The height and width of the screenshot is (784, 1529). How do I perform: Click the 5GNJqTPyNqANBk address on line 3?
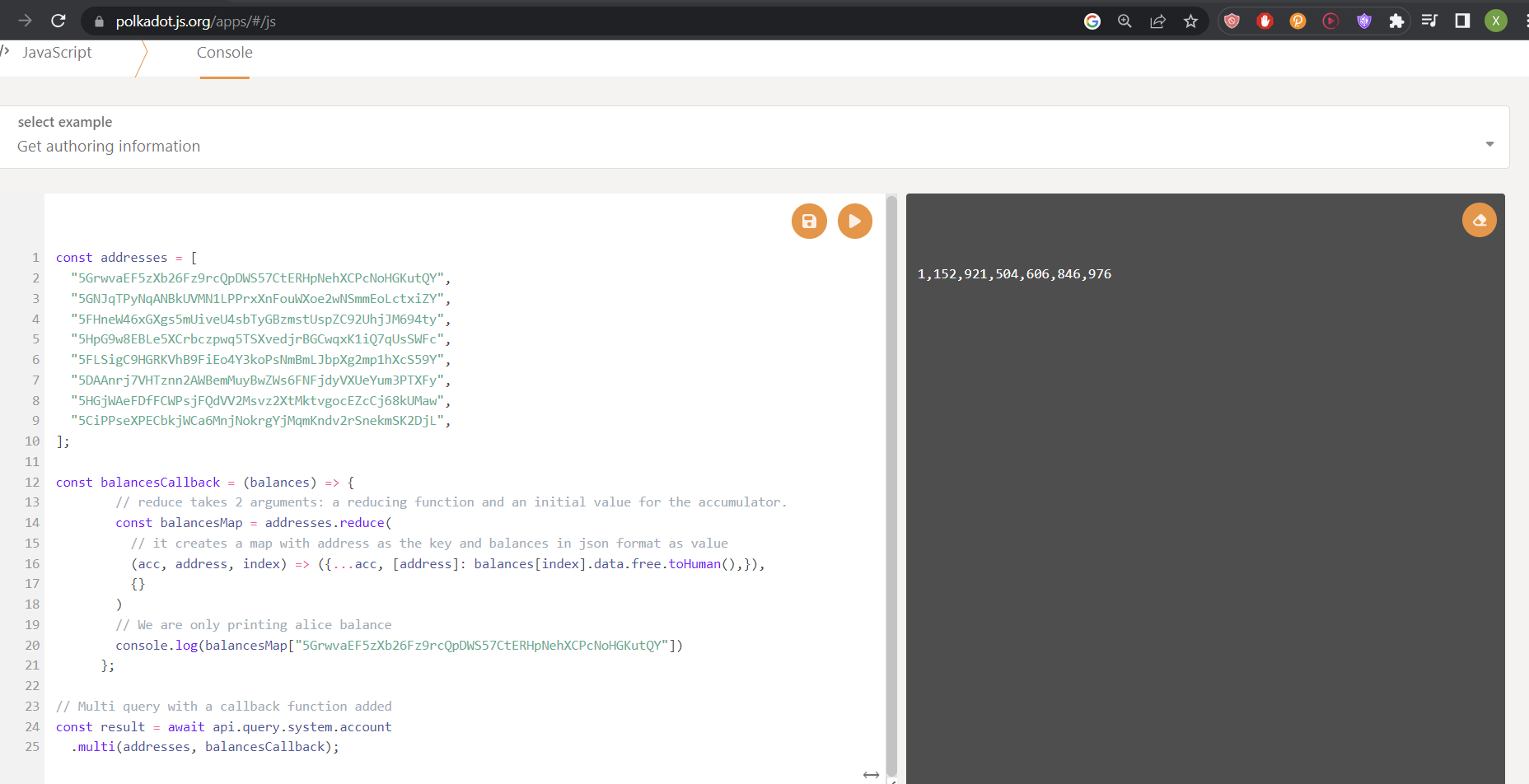257,299
